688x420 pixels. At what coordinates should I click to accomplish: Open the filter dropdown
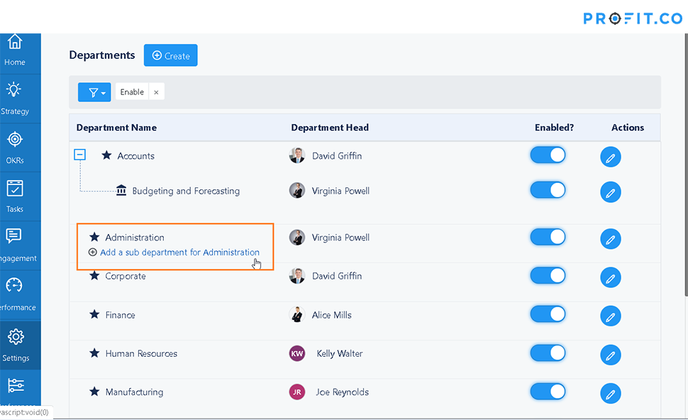[94, 92]
